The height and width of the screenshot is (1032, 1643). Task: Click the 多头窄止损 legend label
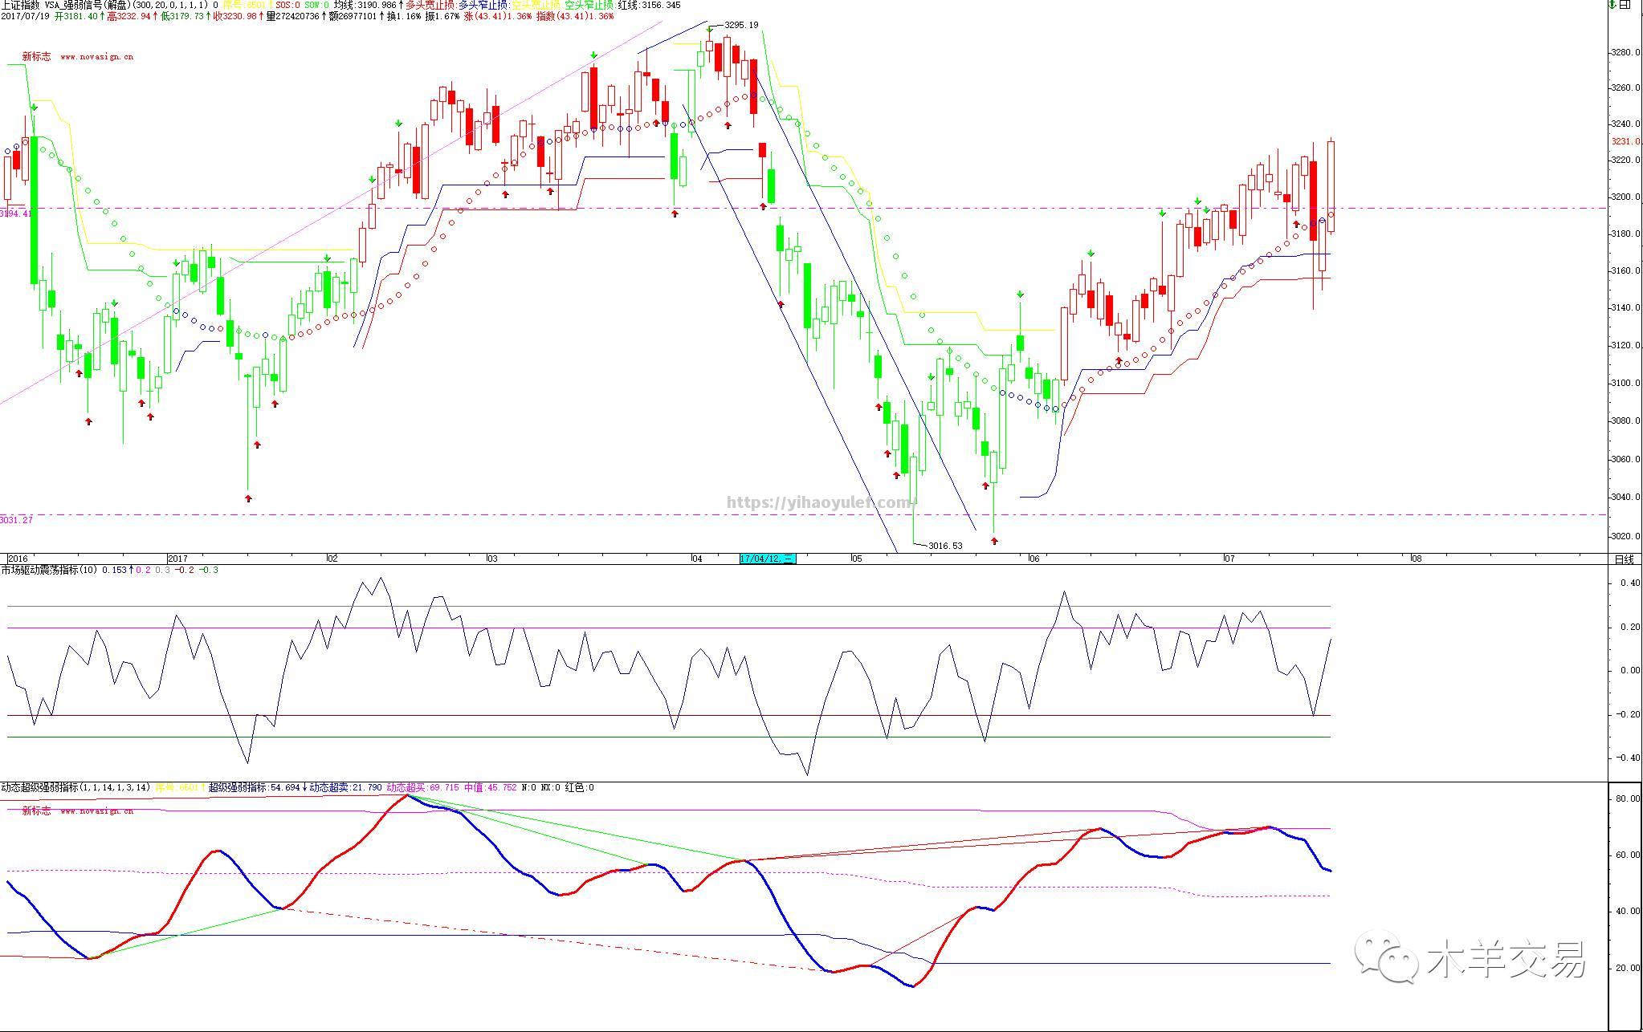click(483, 5)
